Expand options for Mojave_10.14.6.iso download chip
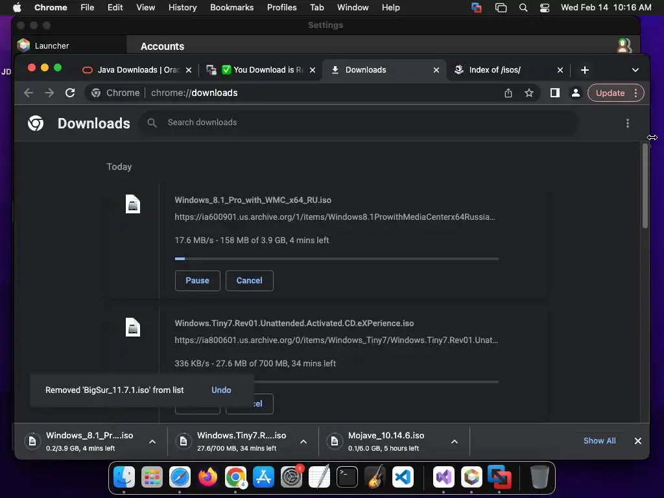This screenshot has height=498, width=664. pyautogui.click(x=455, y=441)
